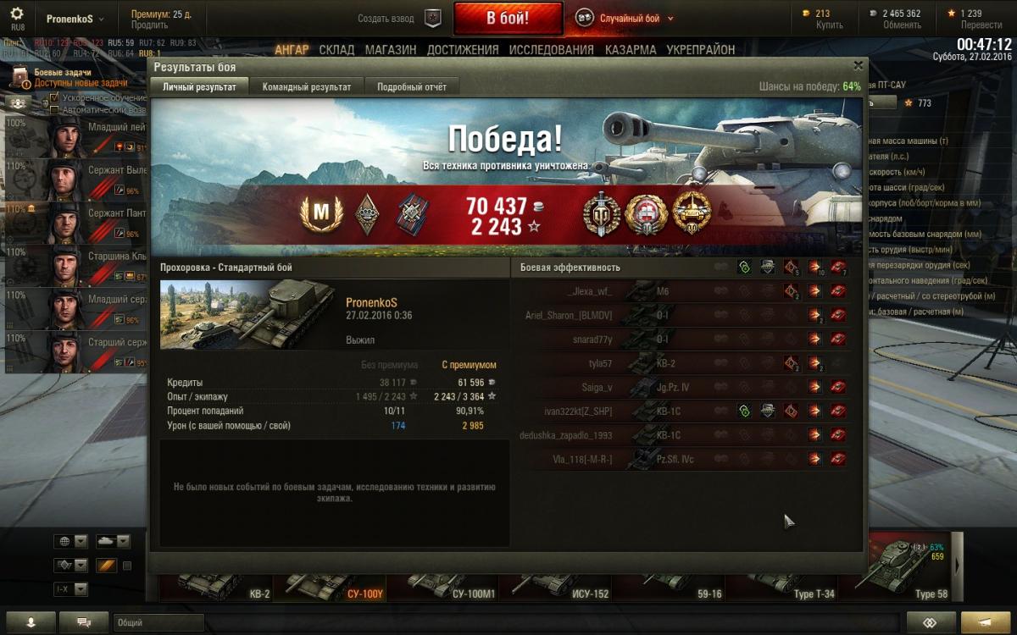Click the red В бой! button
1017x635 pixels.
508,18
